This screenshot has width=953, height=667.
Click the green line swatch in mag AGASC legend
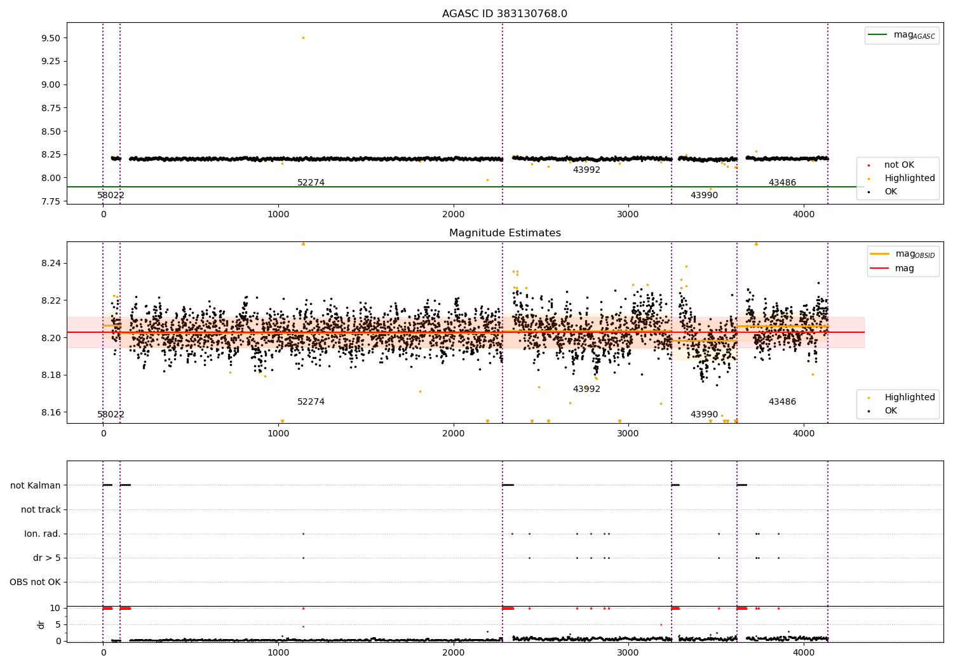[877, 34]
